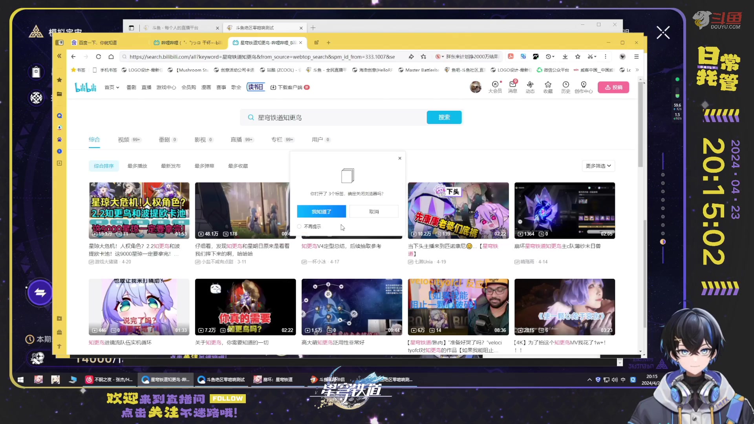This screenshot has height=424, width=754.
Task: Expand the 首页 dropdown menu
Action: click(x=112, y=87)
